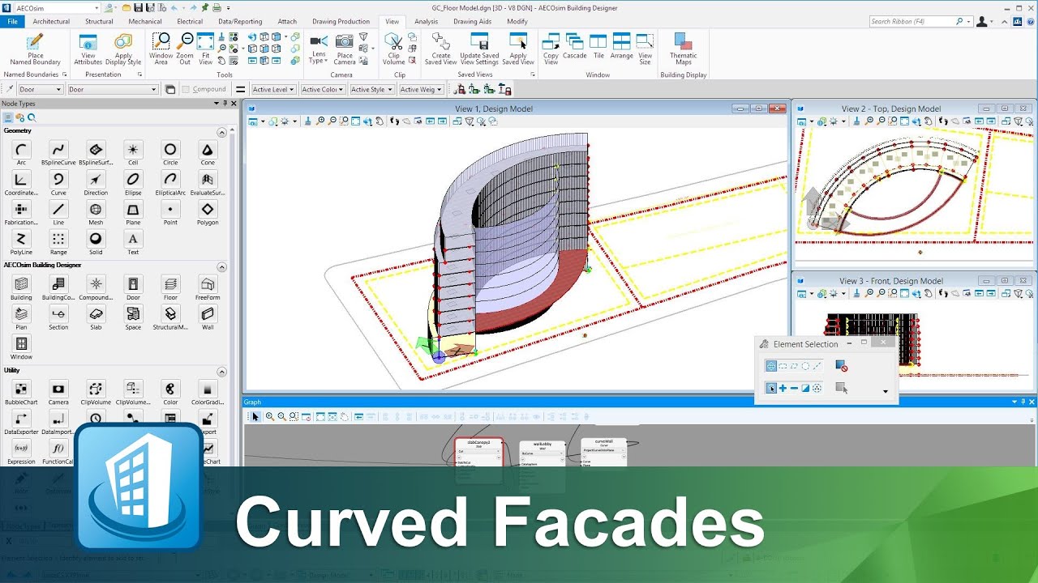Open Place Named Boundary tool
This screenshot has width=1038, height=583.
tap(35, 49)
